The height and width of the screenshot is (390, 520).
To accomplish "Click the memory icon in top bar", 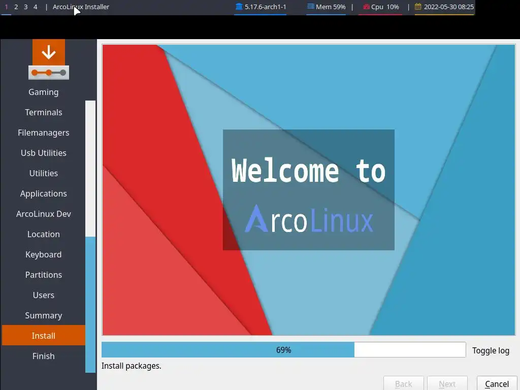I will 310,6.
